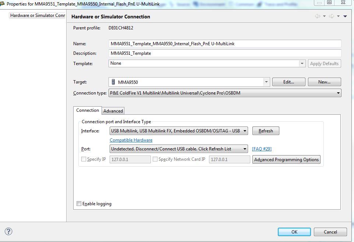
Task: Click the Network Card IP address field
Action: click(229, 159)
